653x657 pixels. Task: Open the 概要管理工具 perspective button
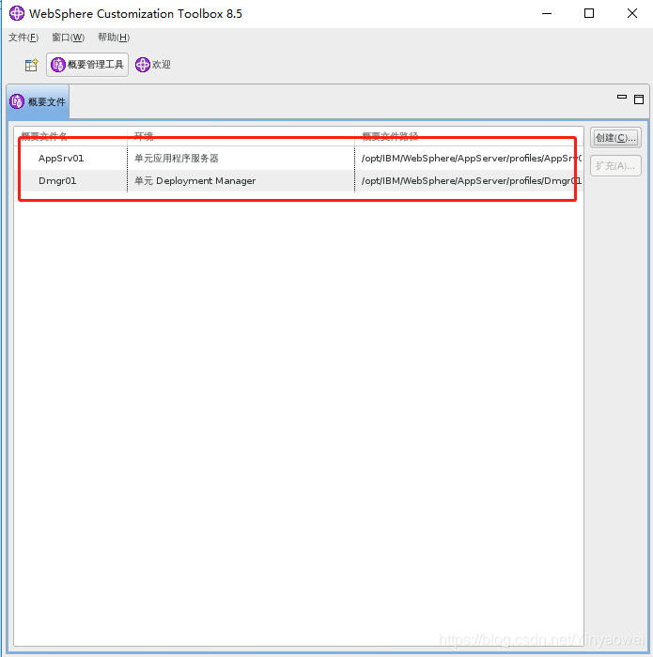pos(87,65)
